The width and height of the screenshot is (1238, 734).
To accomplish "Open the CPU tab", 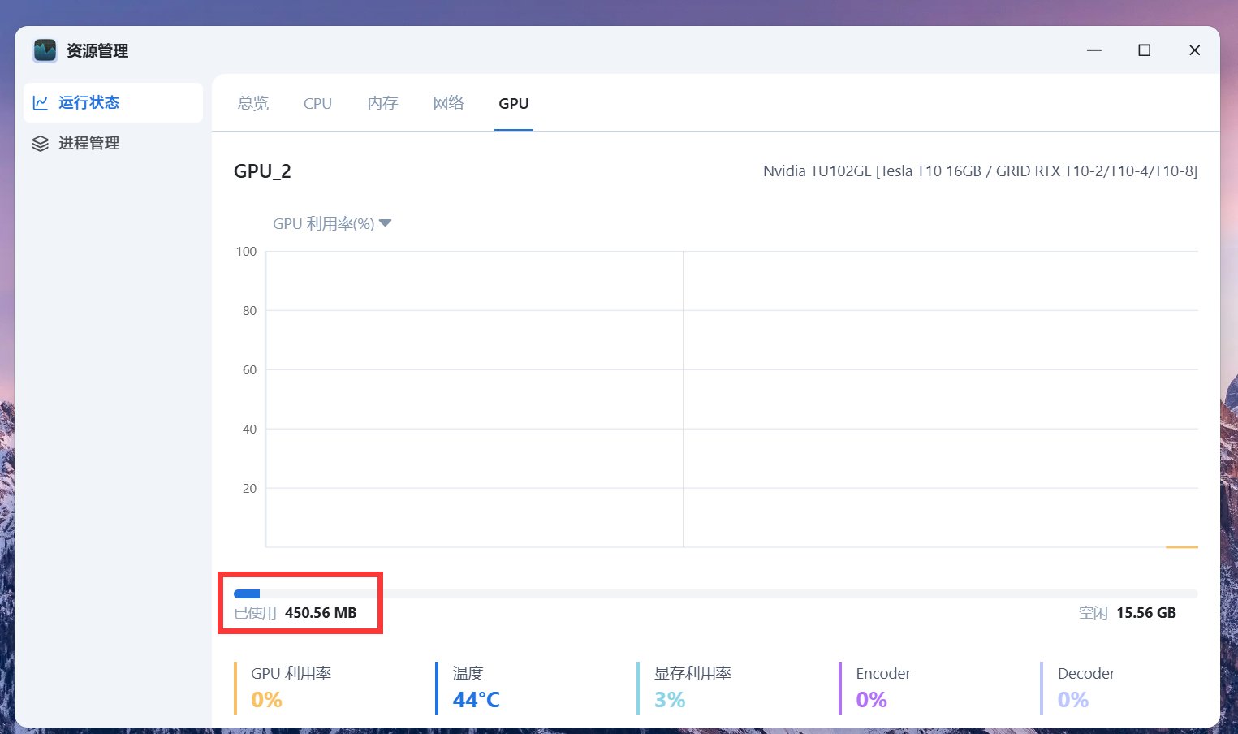I will 317,104.
